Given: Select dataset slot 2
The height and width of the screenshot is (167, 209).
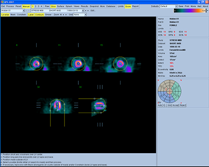Looking at the screenshot, I should pos(36,7).
